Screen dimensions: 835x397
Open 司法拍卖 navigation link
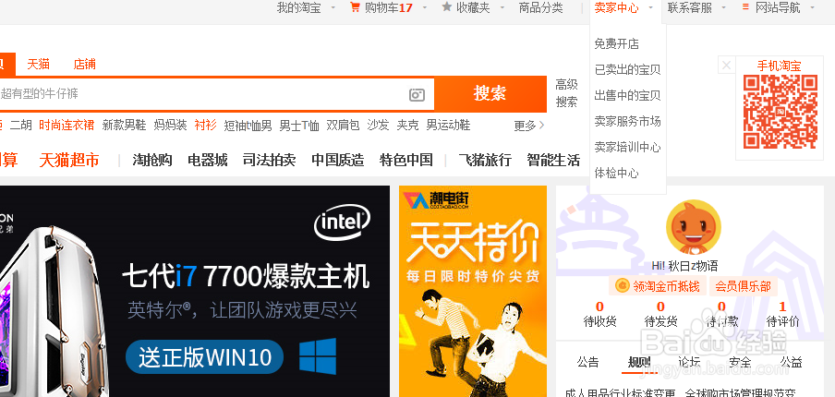269,160
